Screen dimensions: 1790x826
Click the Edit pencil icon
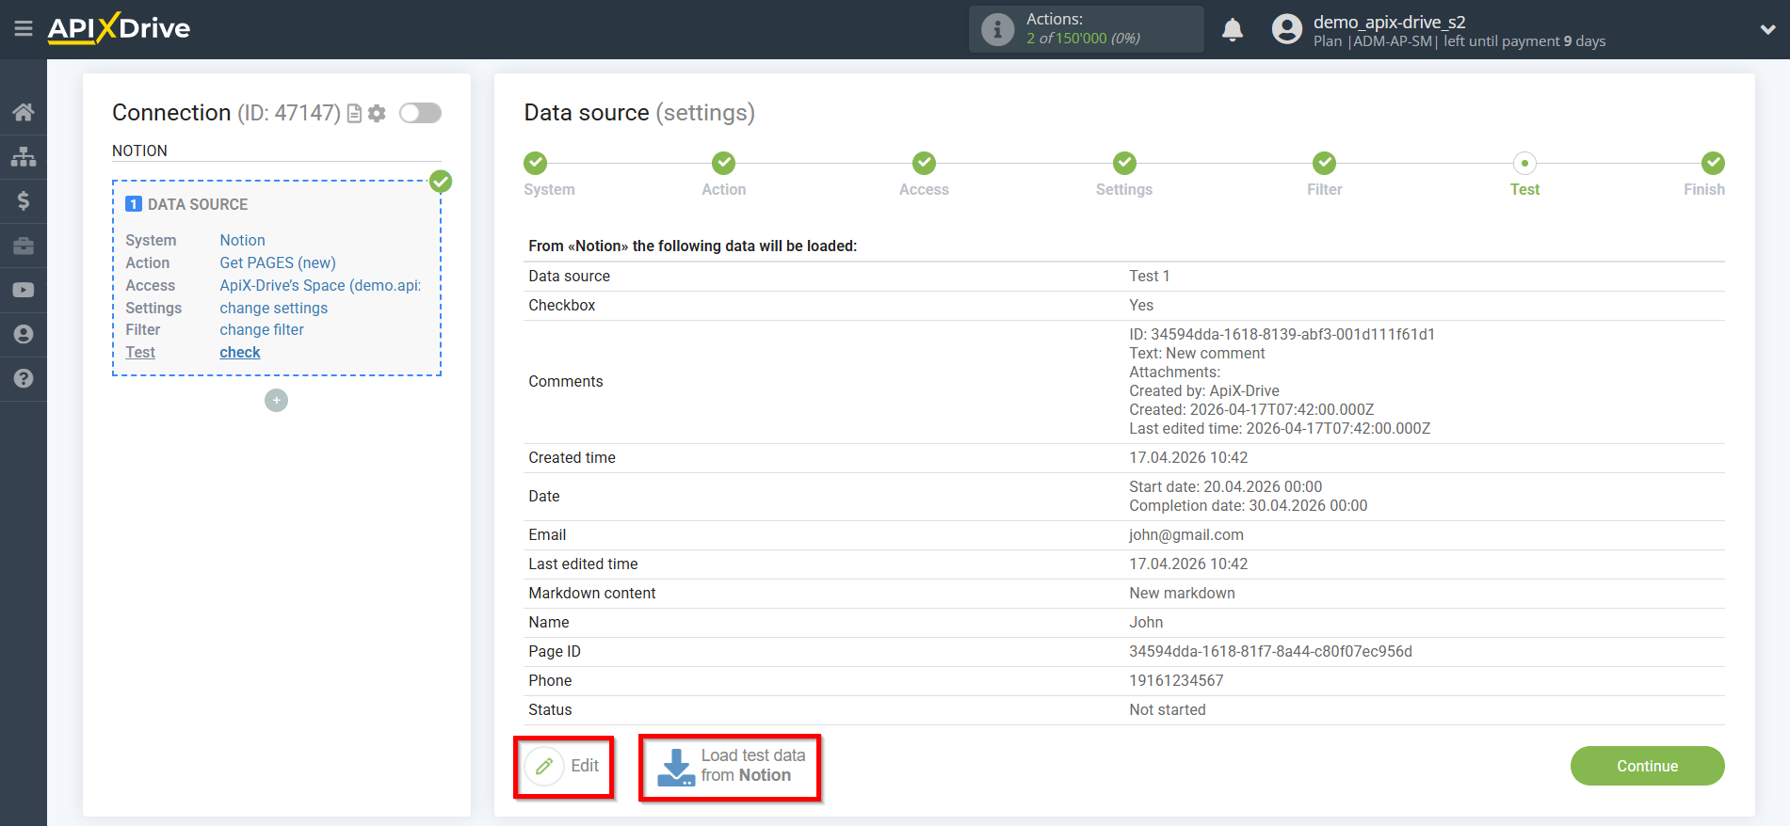544,767
